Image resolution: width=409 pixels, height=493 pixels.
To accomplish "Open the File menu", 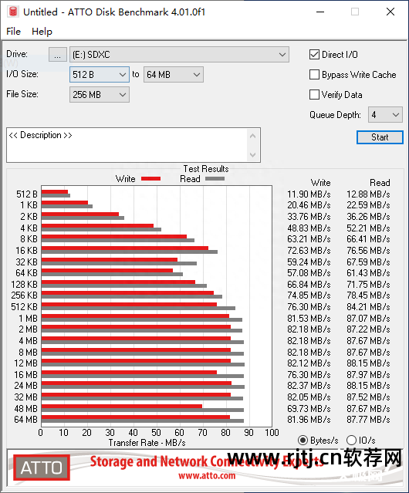I will pyautogui.click(x=14, y=32).
